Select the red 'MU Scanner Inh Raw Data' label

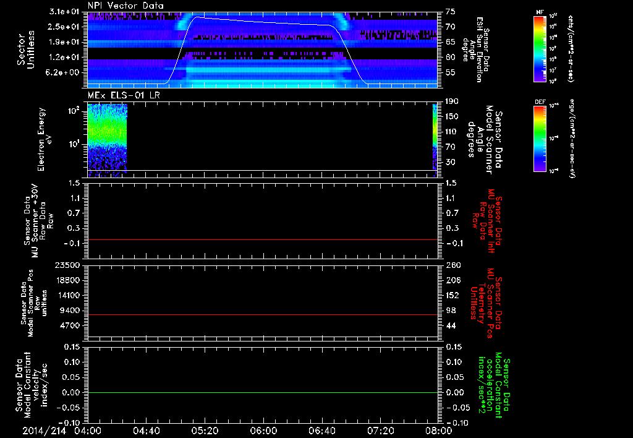click(487, 221)
